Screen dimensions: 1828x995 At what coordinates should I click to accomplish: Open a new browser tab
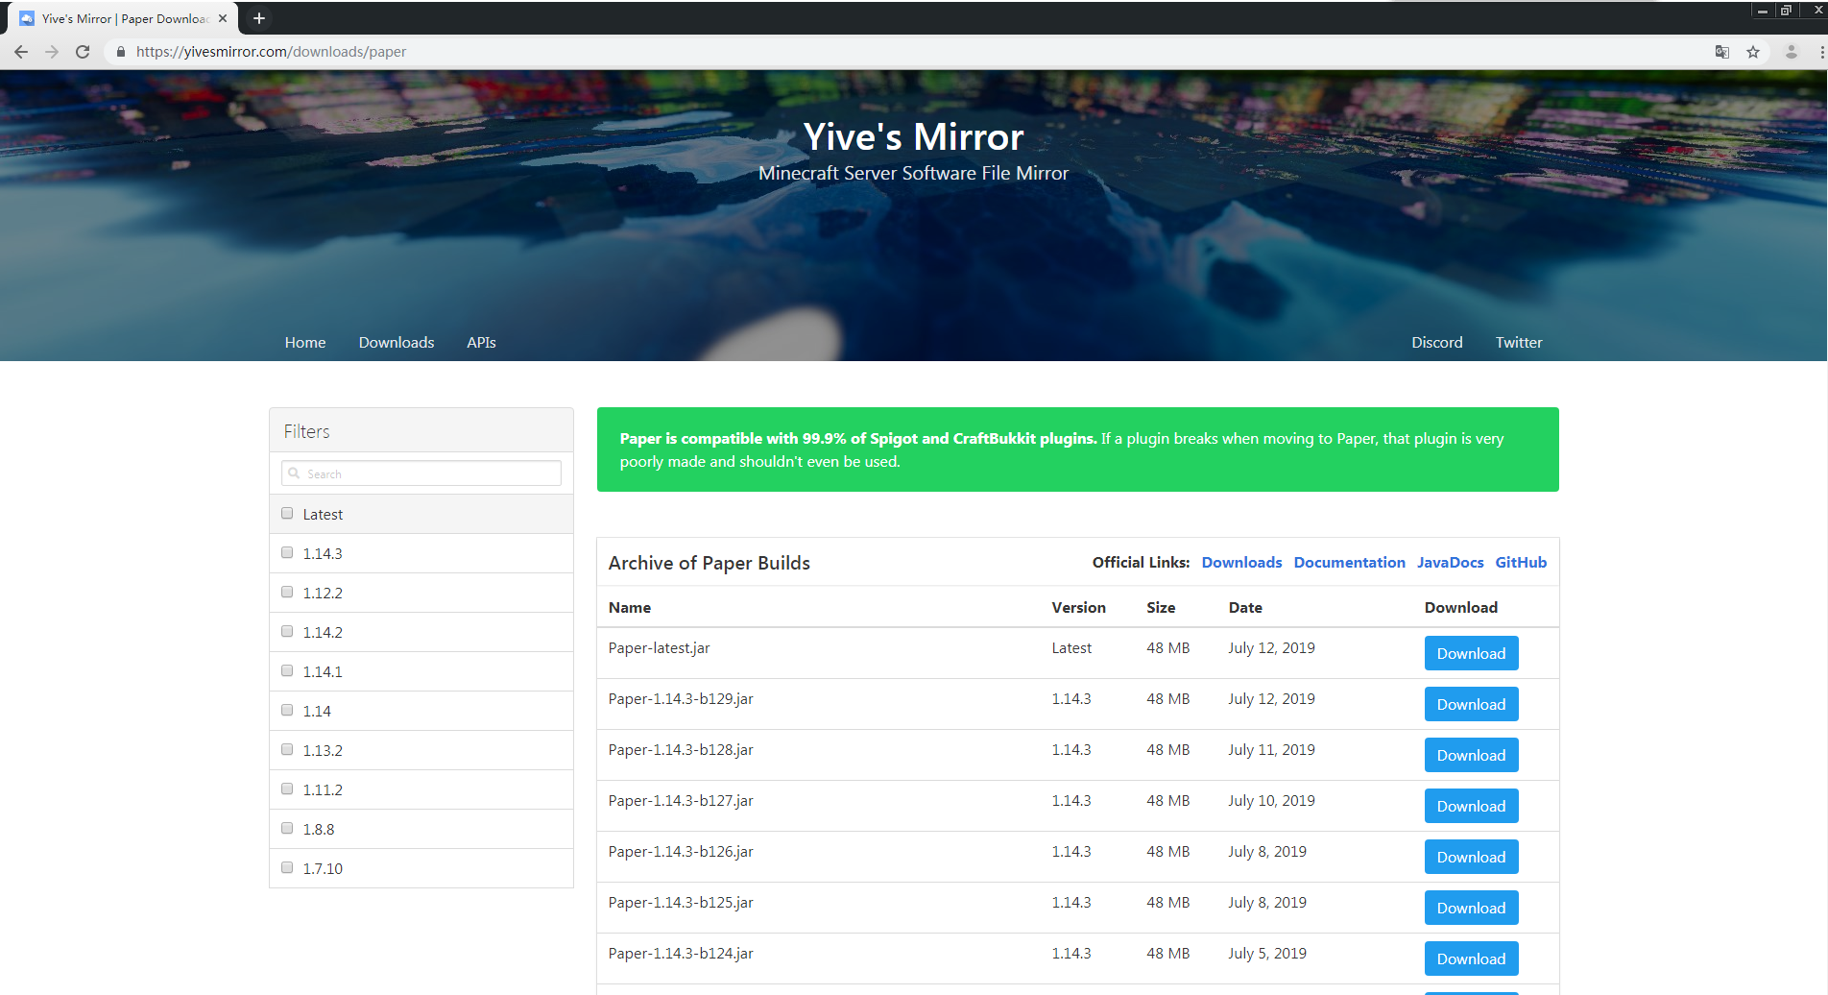pos(259,18)
